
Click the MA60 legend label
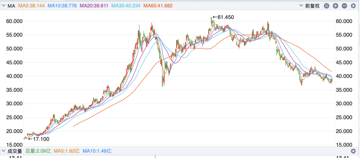coord(158,6)
